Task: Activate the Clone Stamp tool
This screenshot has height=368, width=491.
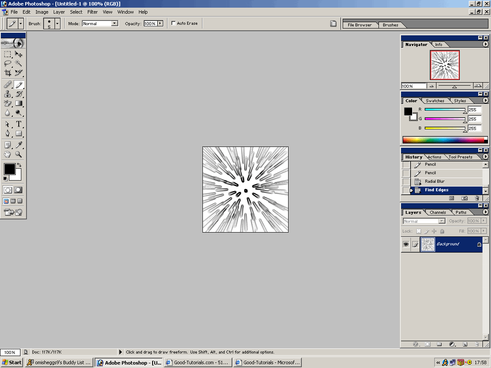Action: tap(8, 94)
